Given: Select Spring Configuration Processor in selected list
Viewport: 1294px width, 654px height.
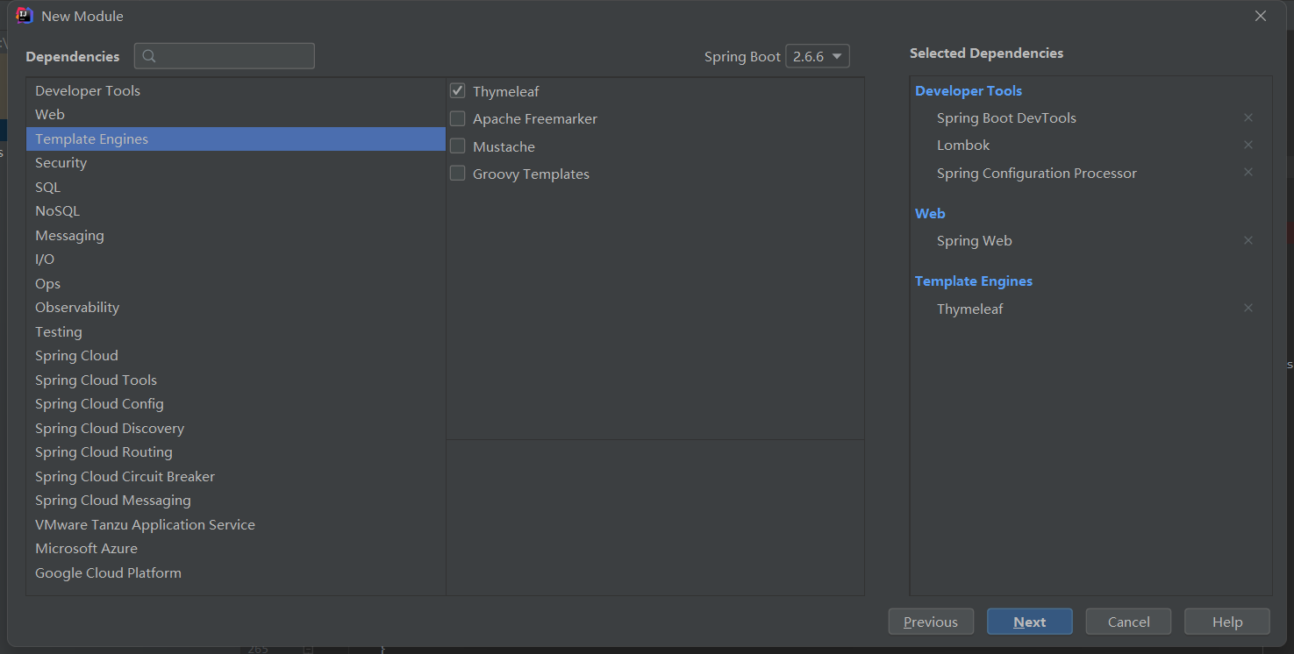Looking at the screenshot, I should 1037,173.
